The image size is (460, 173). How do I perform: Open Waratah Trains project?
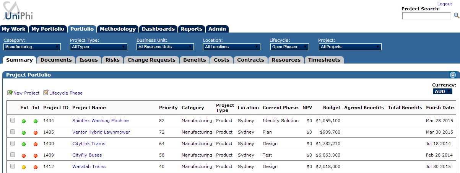[x=89, y=166]
